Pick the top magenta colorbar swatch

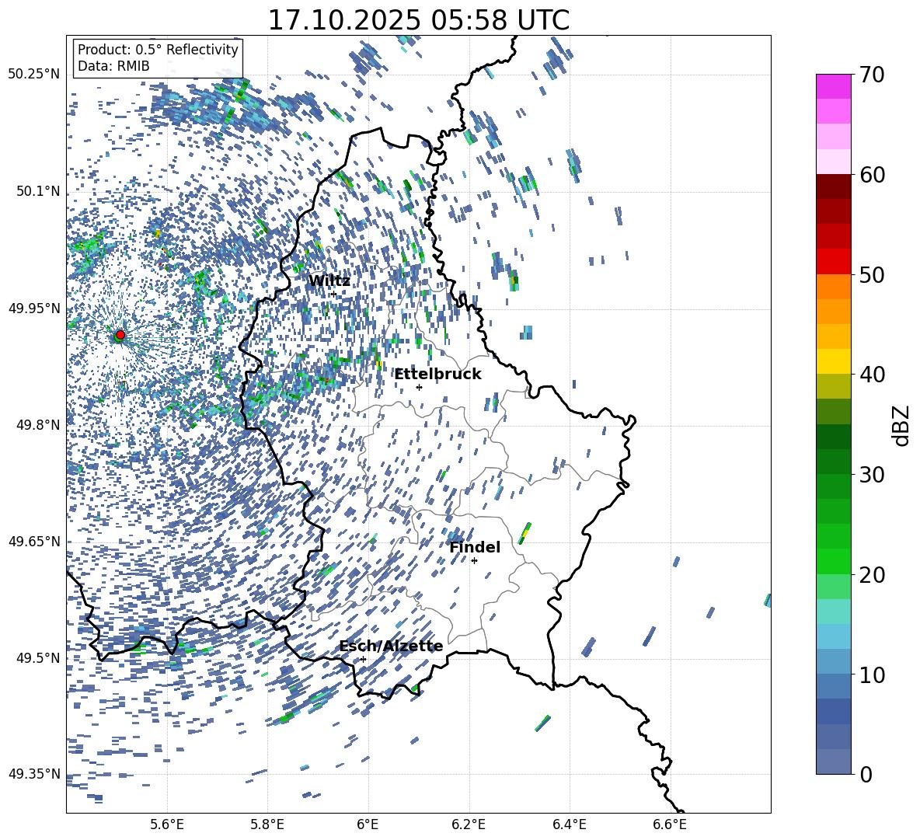(x=834, y=86)
